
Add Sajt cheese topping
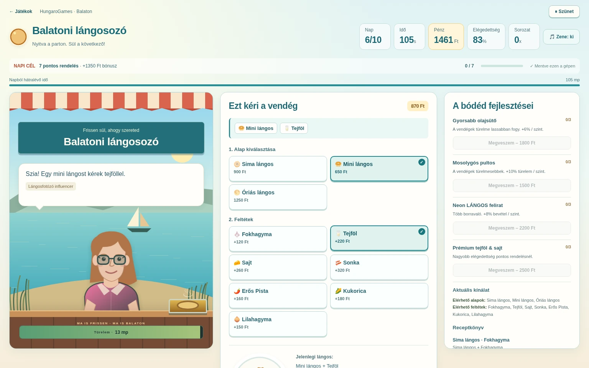pyautogui.click(x=278, y=267)
